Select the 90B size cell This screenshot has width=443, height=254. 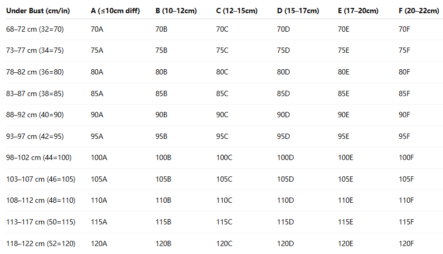(x=162, y=115)
